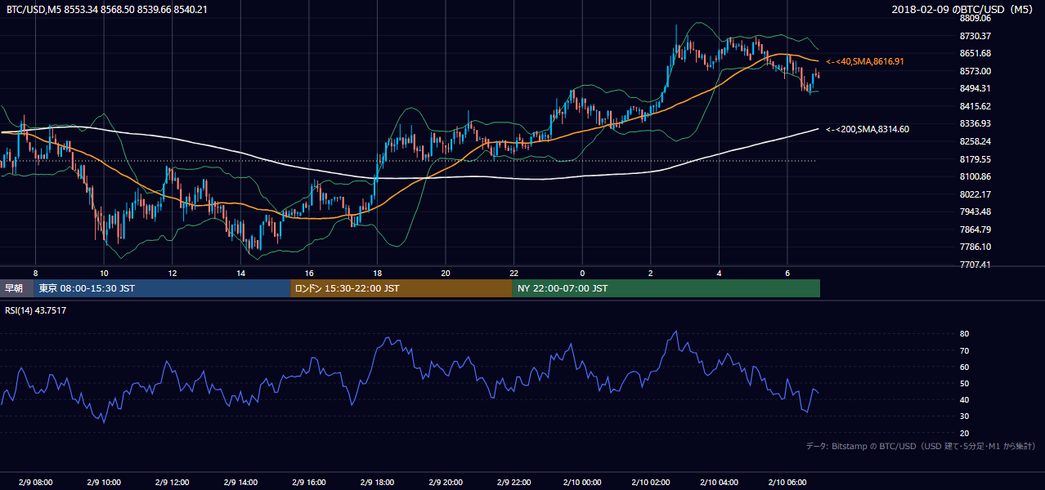
Task: Click price axis label 8730.37
Action: coord(975,36)
